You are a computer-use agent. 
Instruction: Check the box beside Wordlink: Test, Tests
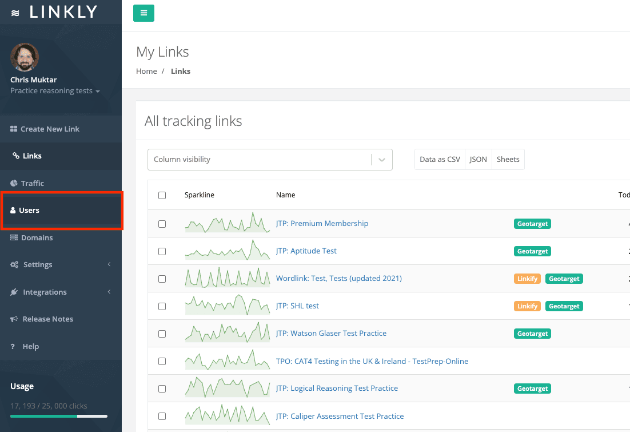tap(162, 279)
